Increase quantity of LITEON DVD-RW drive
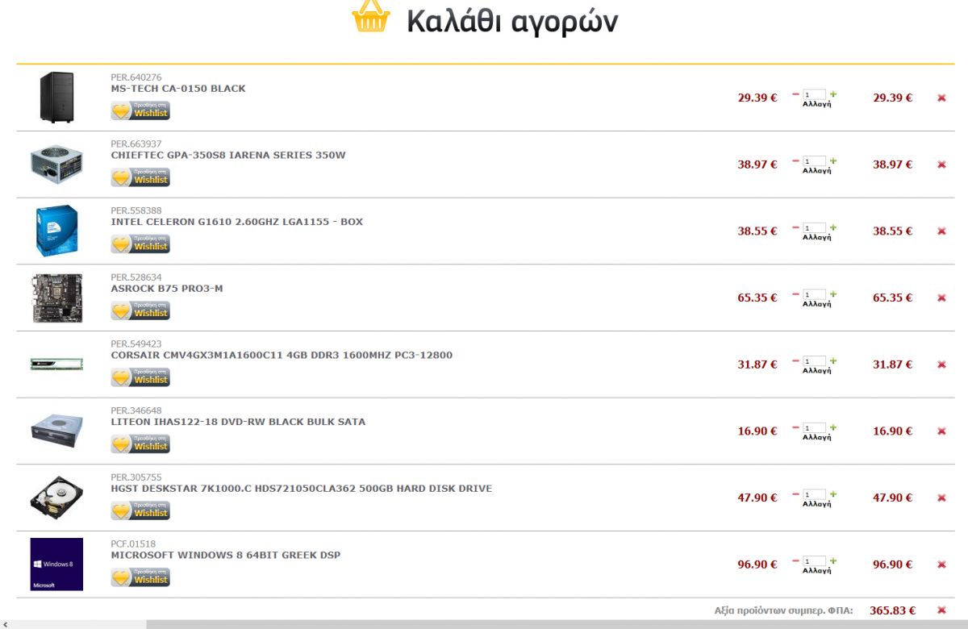This screenshot has height=629, width=968. [x=833, y=428]
